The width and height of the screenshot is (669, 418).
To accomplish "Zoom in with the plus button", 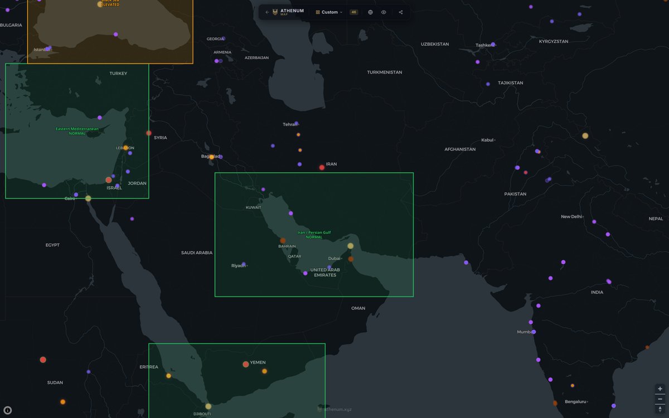I will [x=660, y=388].
